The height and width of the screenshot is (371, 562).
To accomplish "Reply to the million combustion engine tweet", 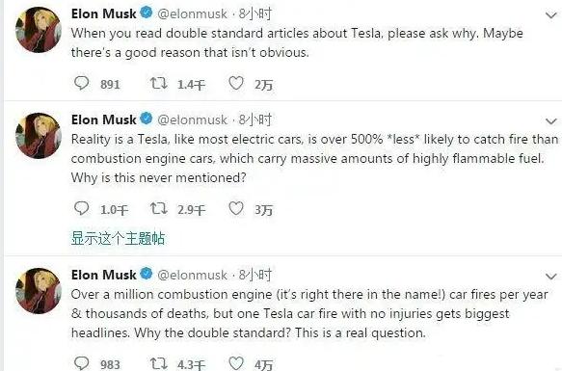I will click(81, 363).
